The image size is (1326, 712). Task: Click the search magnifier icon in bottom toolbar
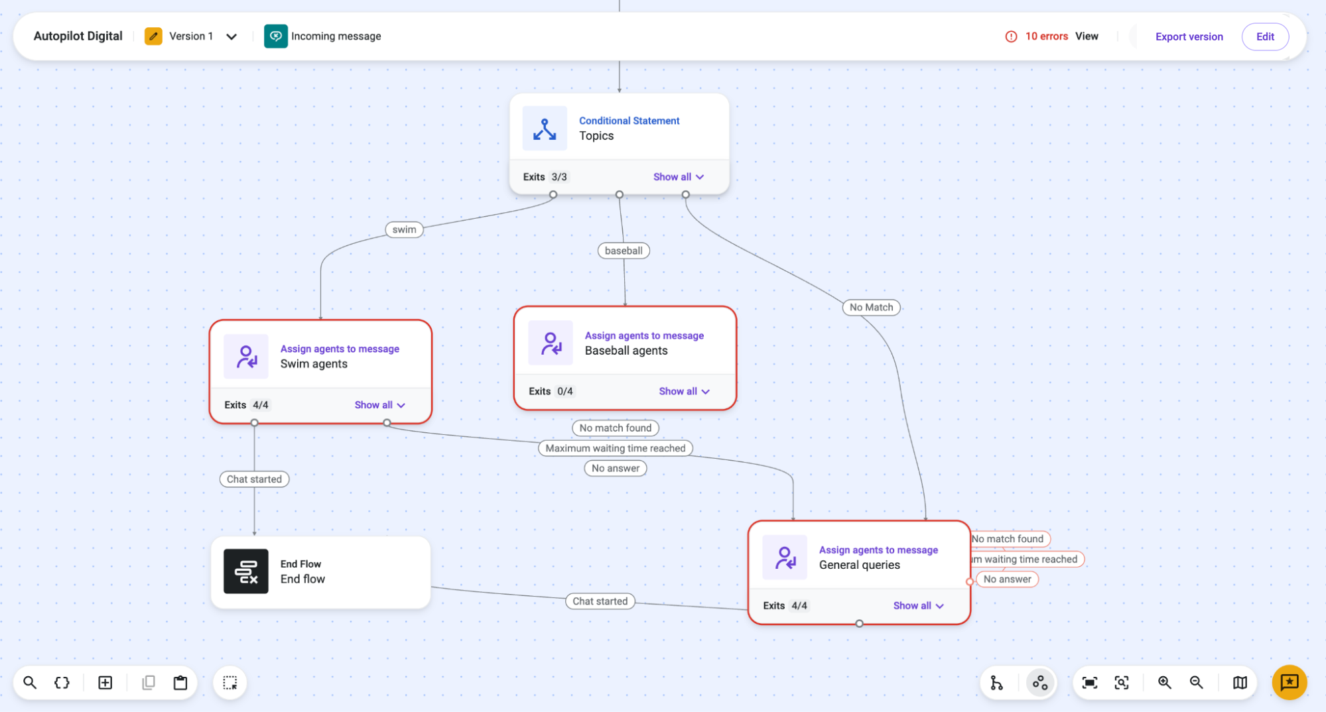pos(30,682)
